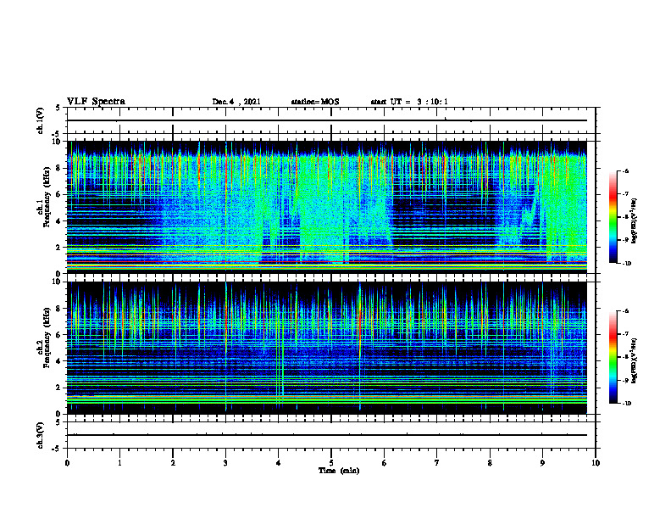The width and height of the screenshot is (671, 519).
Task: Click the ch.2 colorbar "-10" tick label
Action: click(627, 404)
